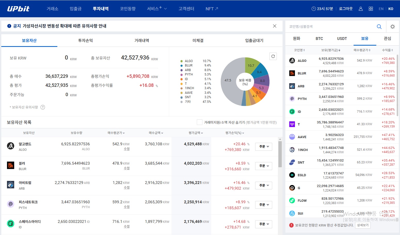Click asset table vertical scrollbar
The width and height of the screenshot is (400, 235).
280,154
